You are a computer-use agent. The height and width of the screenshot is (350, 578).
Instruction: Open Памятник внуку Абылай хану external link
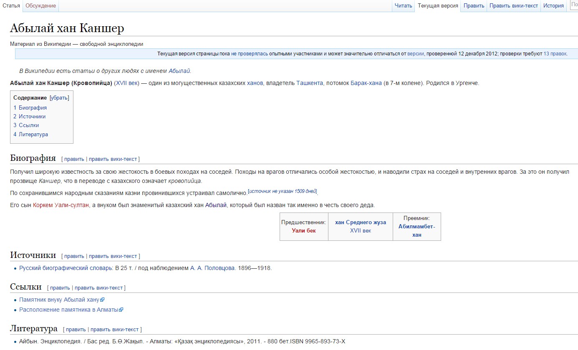click(x=59, y=300)
